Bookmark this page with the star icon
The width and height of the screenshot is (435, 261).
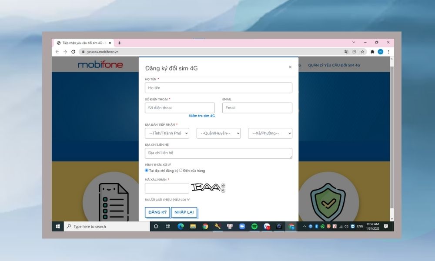tap(362, 52)
